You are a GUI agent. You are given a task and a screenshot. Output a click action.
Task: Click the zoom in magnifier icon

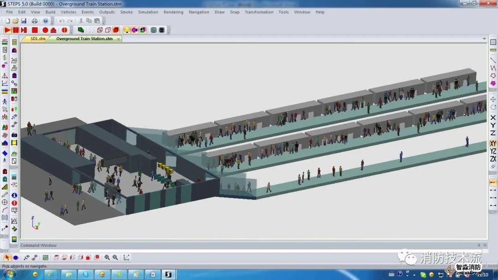click(107, 257)
